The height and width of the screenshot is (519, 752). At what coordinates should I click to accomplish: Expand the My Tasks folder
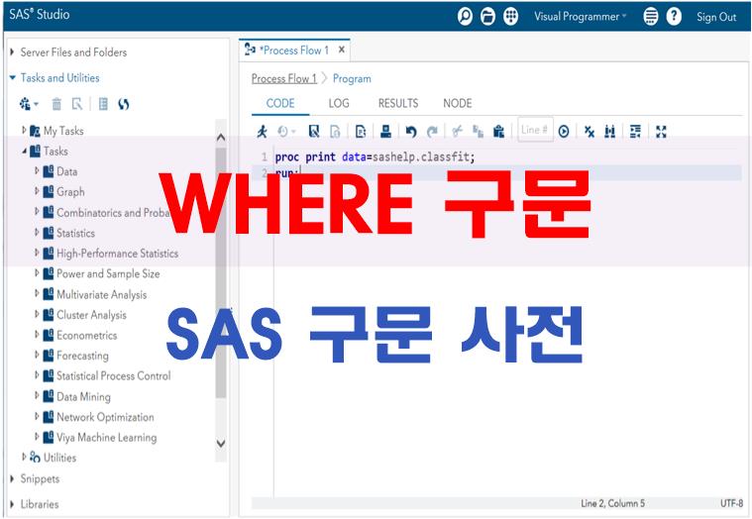[24, 130]
